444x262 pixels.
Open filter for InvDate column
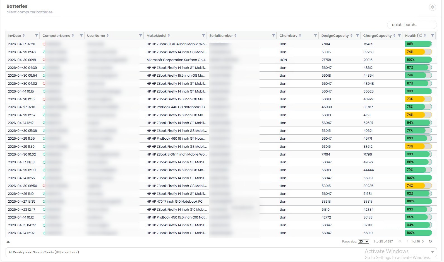coord(36,35)
